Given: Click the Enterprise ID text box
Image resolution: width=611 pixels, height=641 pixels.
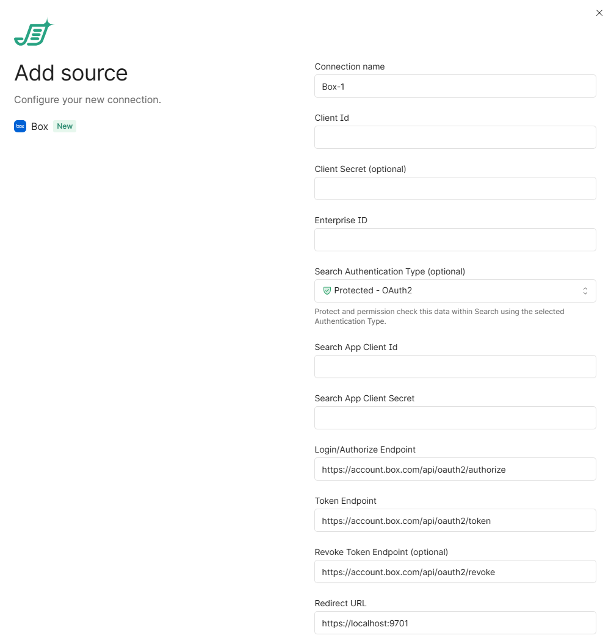Looking at the screenshot, I should point(455,240).
